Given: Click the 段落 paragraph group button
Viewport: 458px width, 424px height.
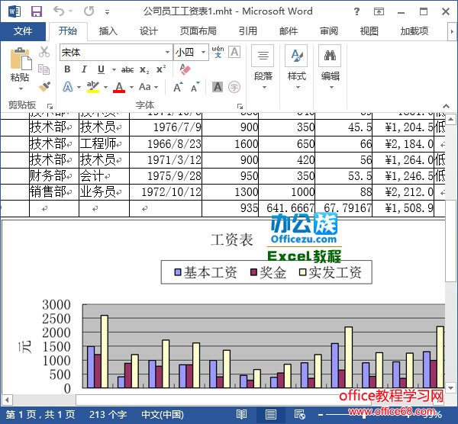Looking at the screenshot, I should 263,64.
